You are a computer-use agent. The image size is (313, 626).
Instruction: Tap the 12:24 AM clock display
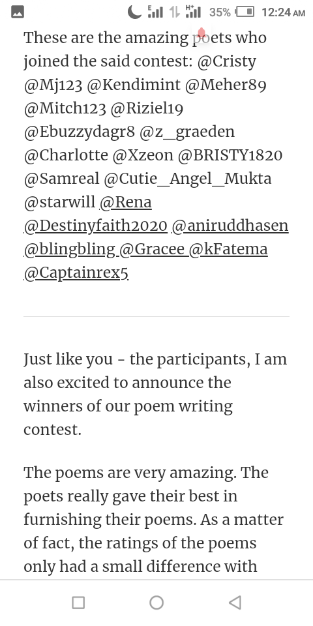(284, 12)
